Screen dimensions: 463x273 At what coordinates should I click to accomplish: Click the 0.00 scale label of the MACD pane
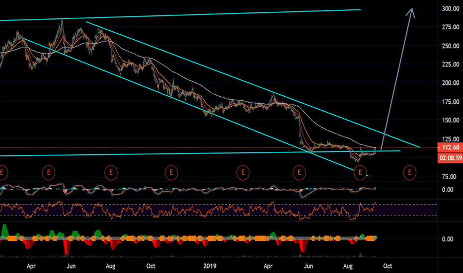(x=448, y=190)
